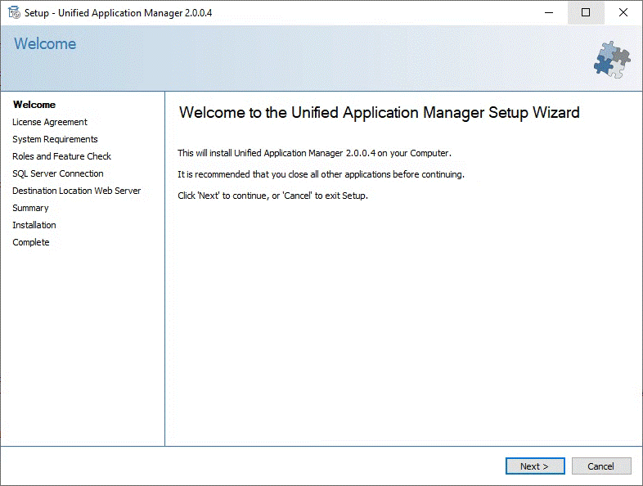
Task: Minimize the Setup window
Action: 549,13
